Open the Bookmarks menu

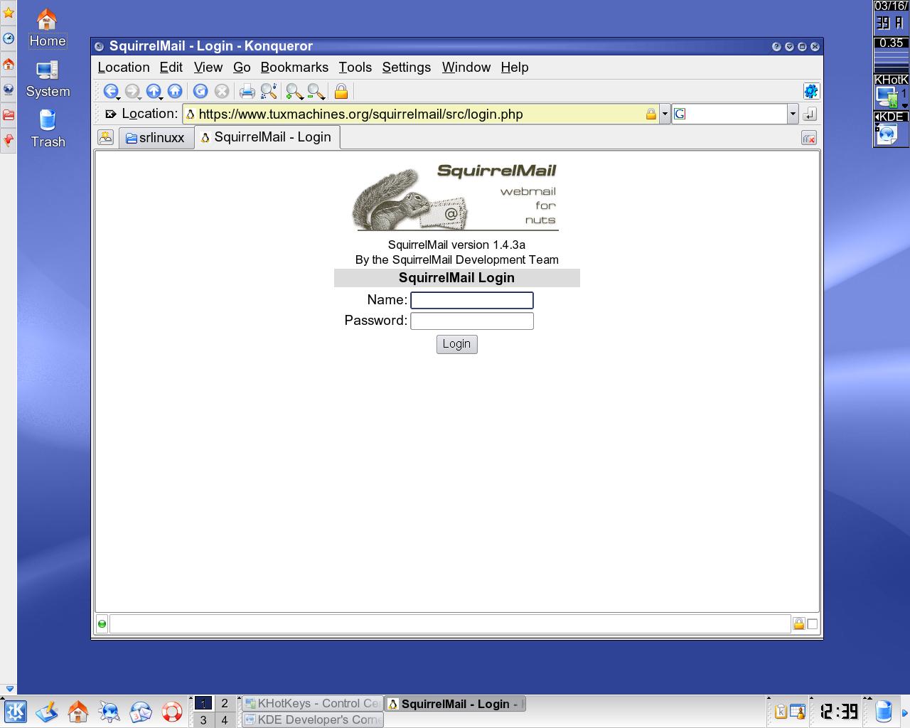coord(294,68)
